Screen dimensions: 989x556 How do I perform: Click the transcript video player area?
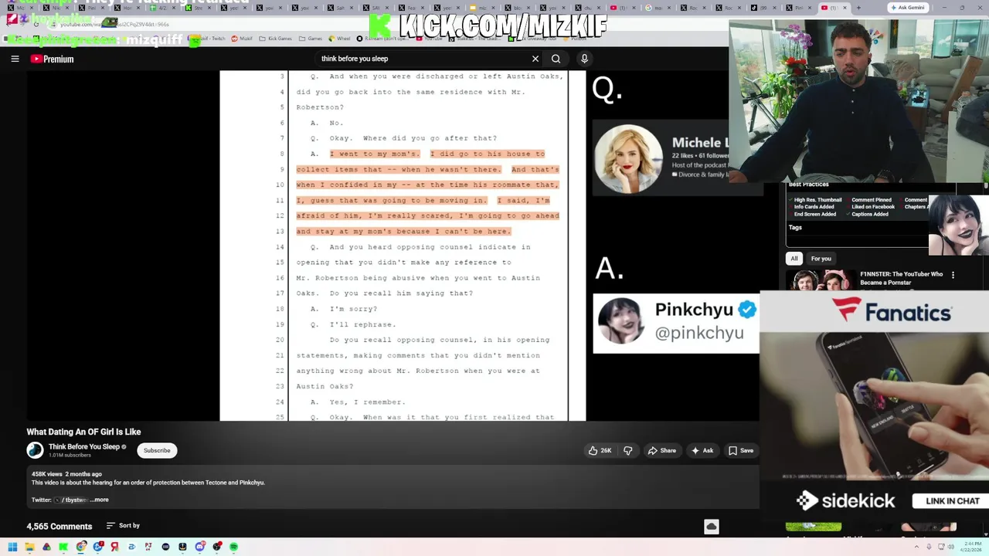tap(393, 246)
